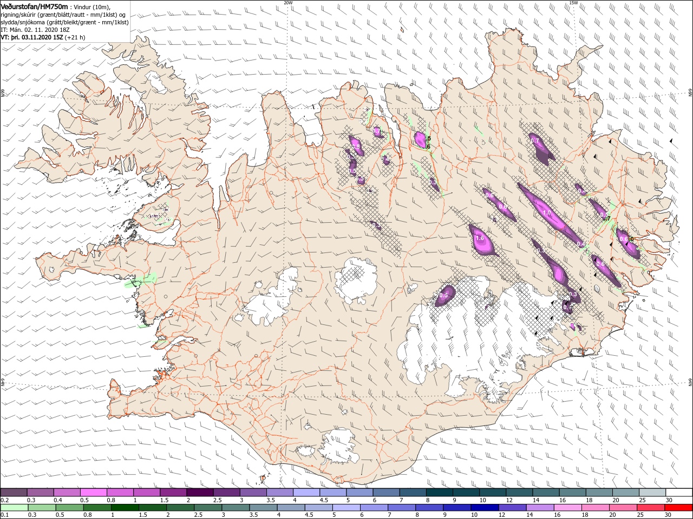Pick the bottom-row deep blue swatch between 10 and 12

(x=485, y=508)
